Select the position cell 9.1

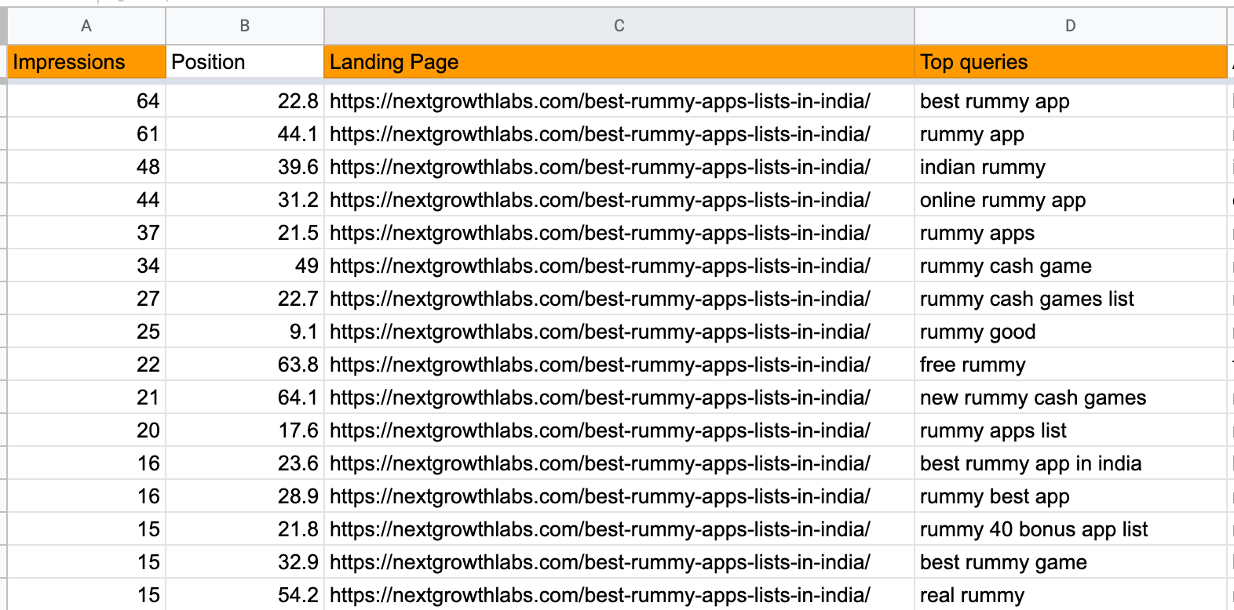[x=245, y=332]
